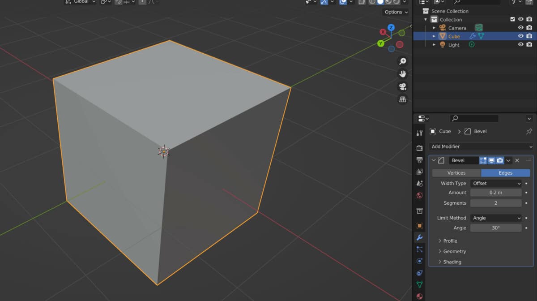Open the Modifier Properties wrench tab

pos(419,238)
